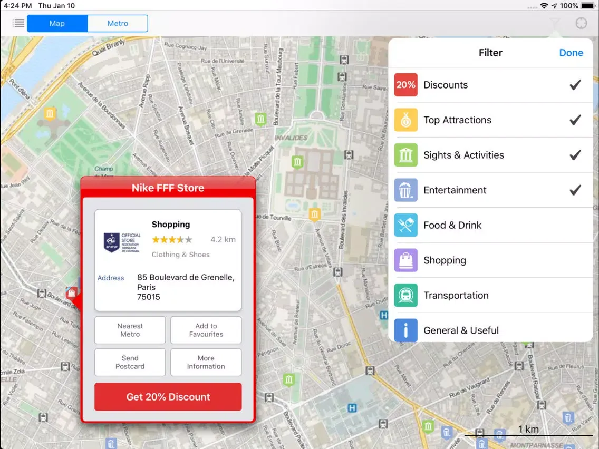Enable the Shopping filter row
Viewport: 599px width, 449px height.
[x=491, y=260]
